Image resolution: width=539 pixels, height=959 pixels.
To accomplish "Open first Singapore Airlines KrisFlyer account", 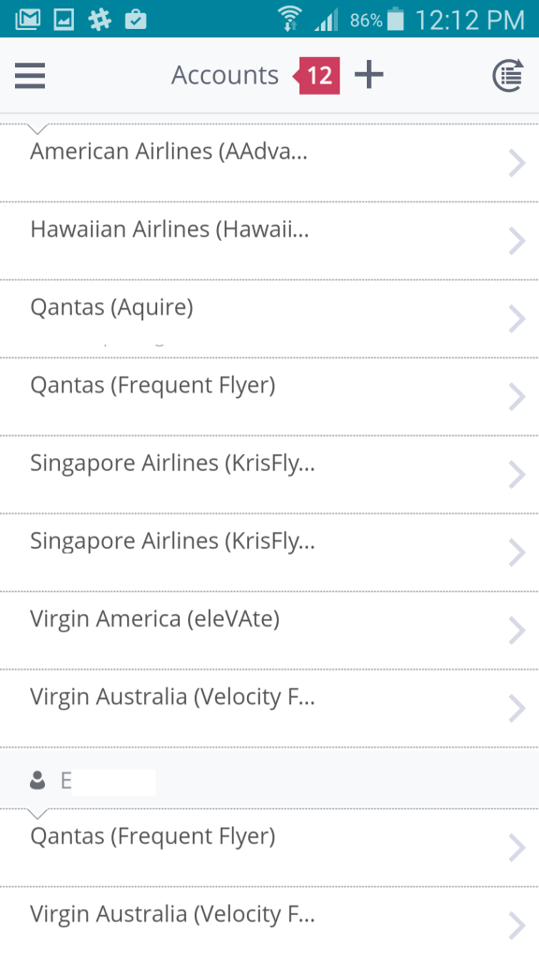I will (x=269, y=475).
